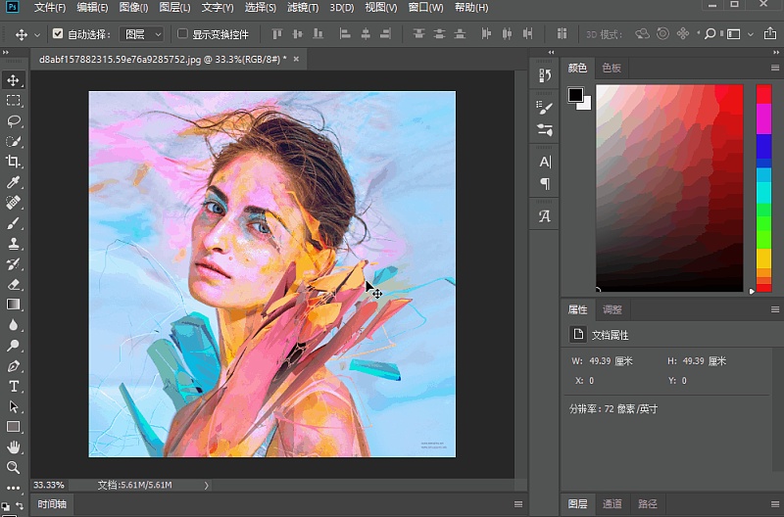Select the Horizontal Type tool
Image resolution: width=784 pixels, height=517 pixels.
(x=14, y=386)
